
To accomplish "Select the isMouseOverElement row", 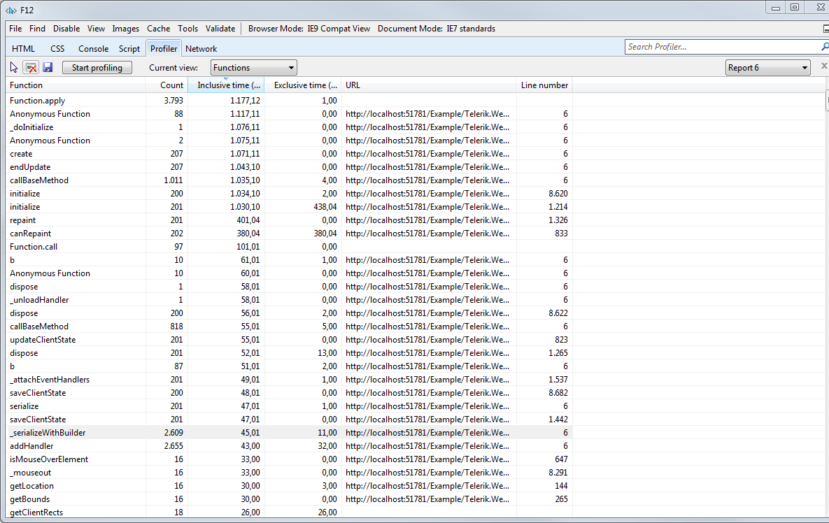I will [289, 459].
